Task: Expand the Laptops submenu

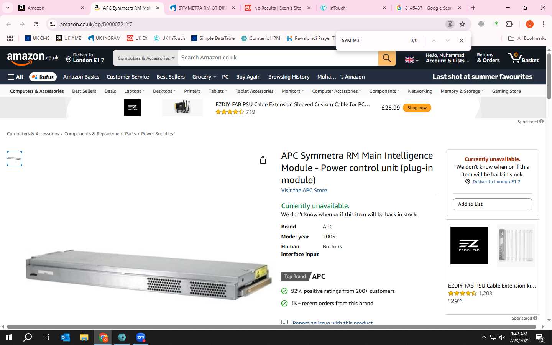Action: tap(134, 91)
